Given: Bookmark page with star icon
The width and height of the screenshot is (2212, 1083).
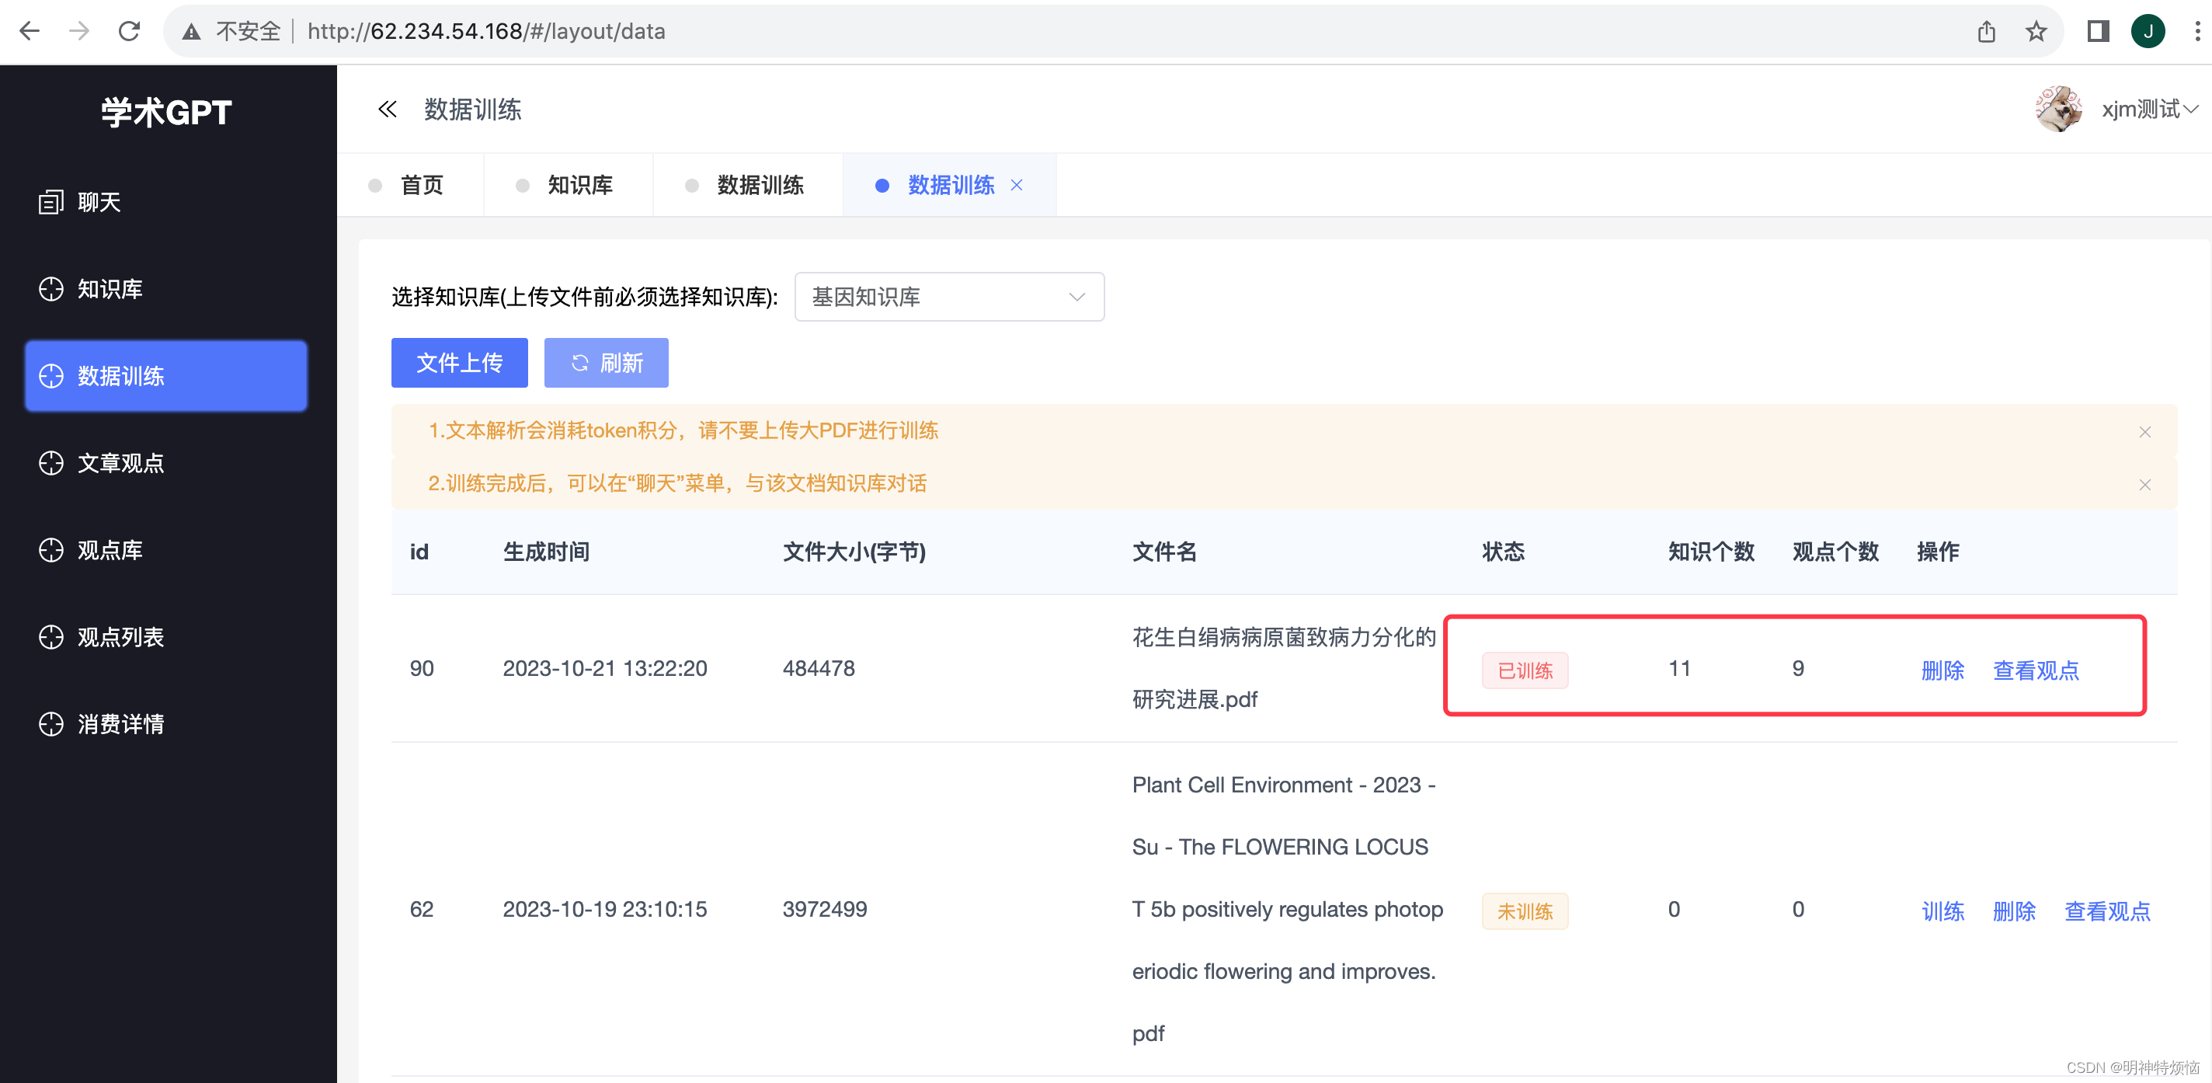Looking at the screenshot, I should click(2036, 32).
